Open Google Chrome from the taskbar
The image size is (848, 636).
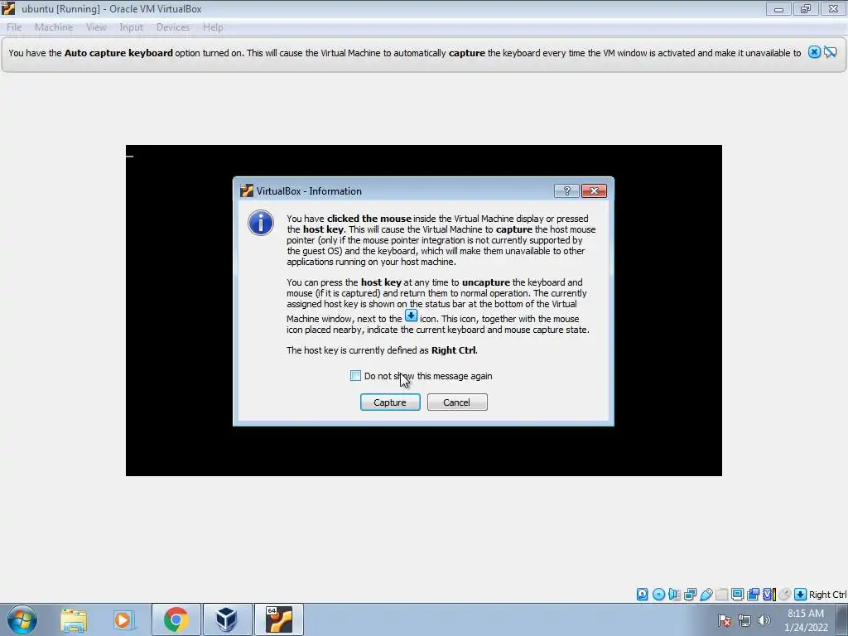coord(176,619)
